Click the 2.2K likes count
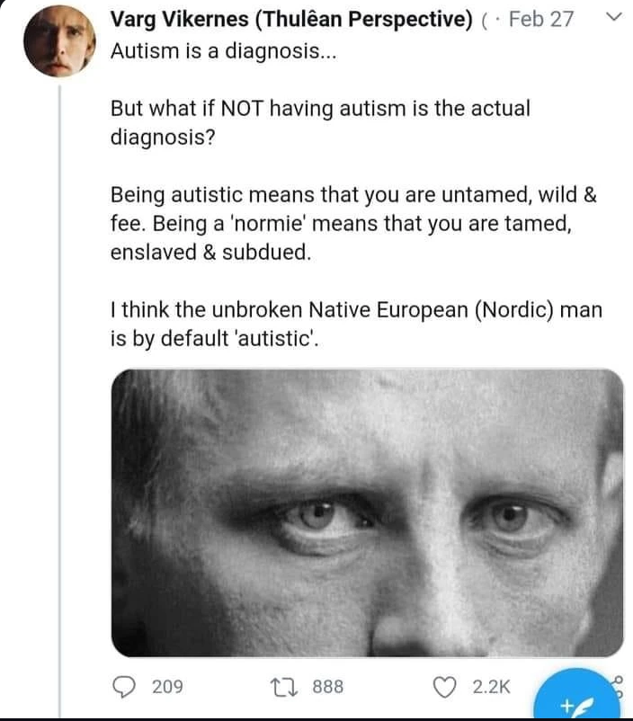This screenshot has width=633, height=721. point(491,687)
